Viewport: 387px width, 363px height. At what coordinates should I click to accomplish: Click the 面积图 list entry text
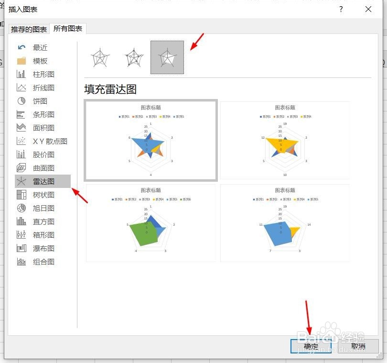point(43,128)
